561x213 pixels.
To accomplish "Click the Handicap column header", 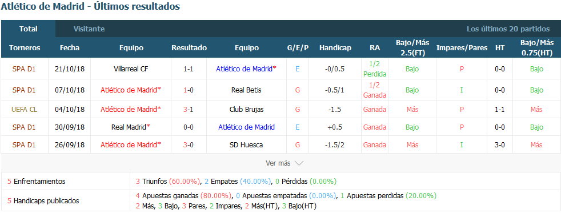I will point(335,48).
